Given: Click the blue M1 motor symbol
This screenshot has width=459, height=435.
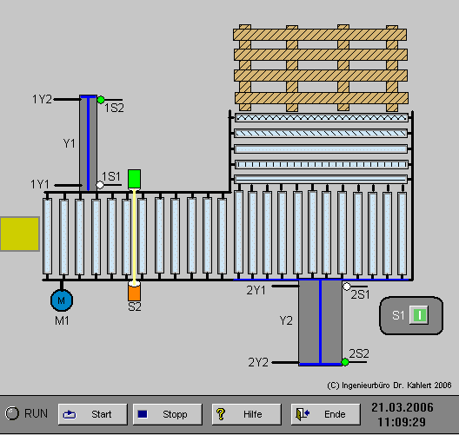Looking at the screenshot, I should coord(62,300).
